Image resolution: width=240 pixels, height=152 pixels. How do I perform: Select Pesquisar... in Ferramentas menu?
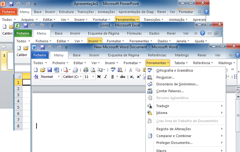(x=186, y=77)
